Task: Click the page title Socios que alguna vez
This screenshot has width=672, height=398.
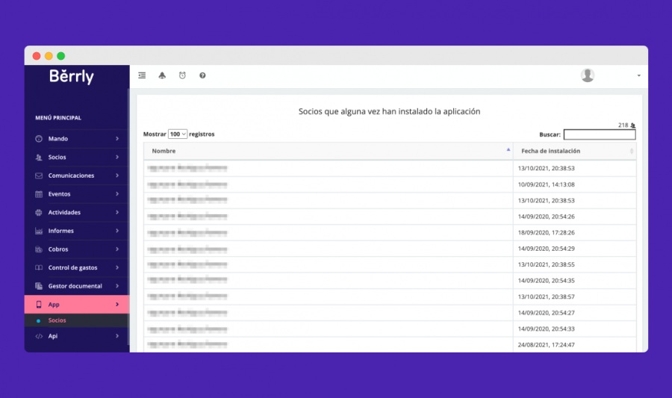Action: tap(389, 111)
